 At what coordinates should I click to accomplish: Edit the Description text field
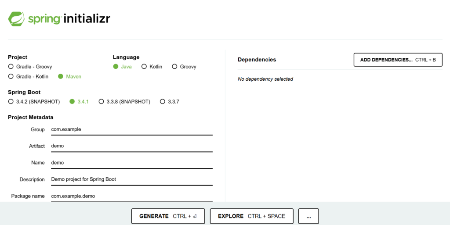132,180
